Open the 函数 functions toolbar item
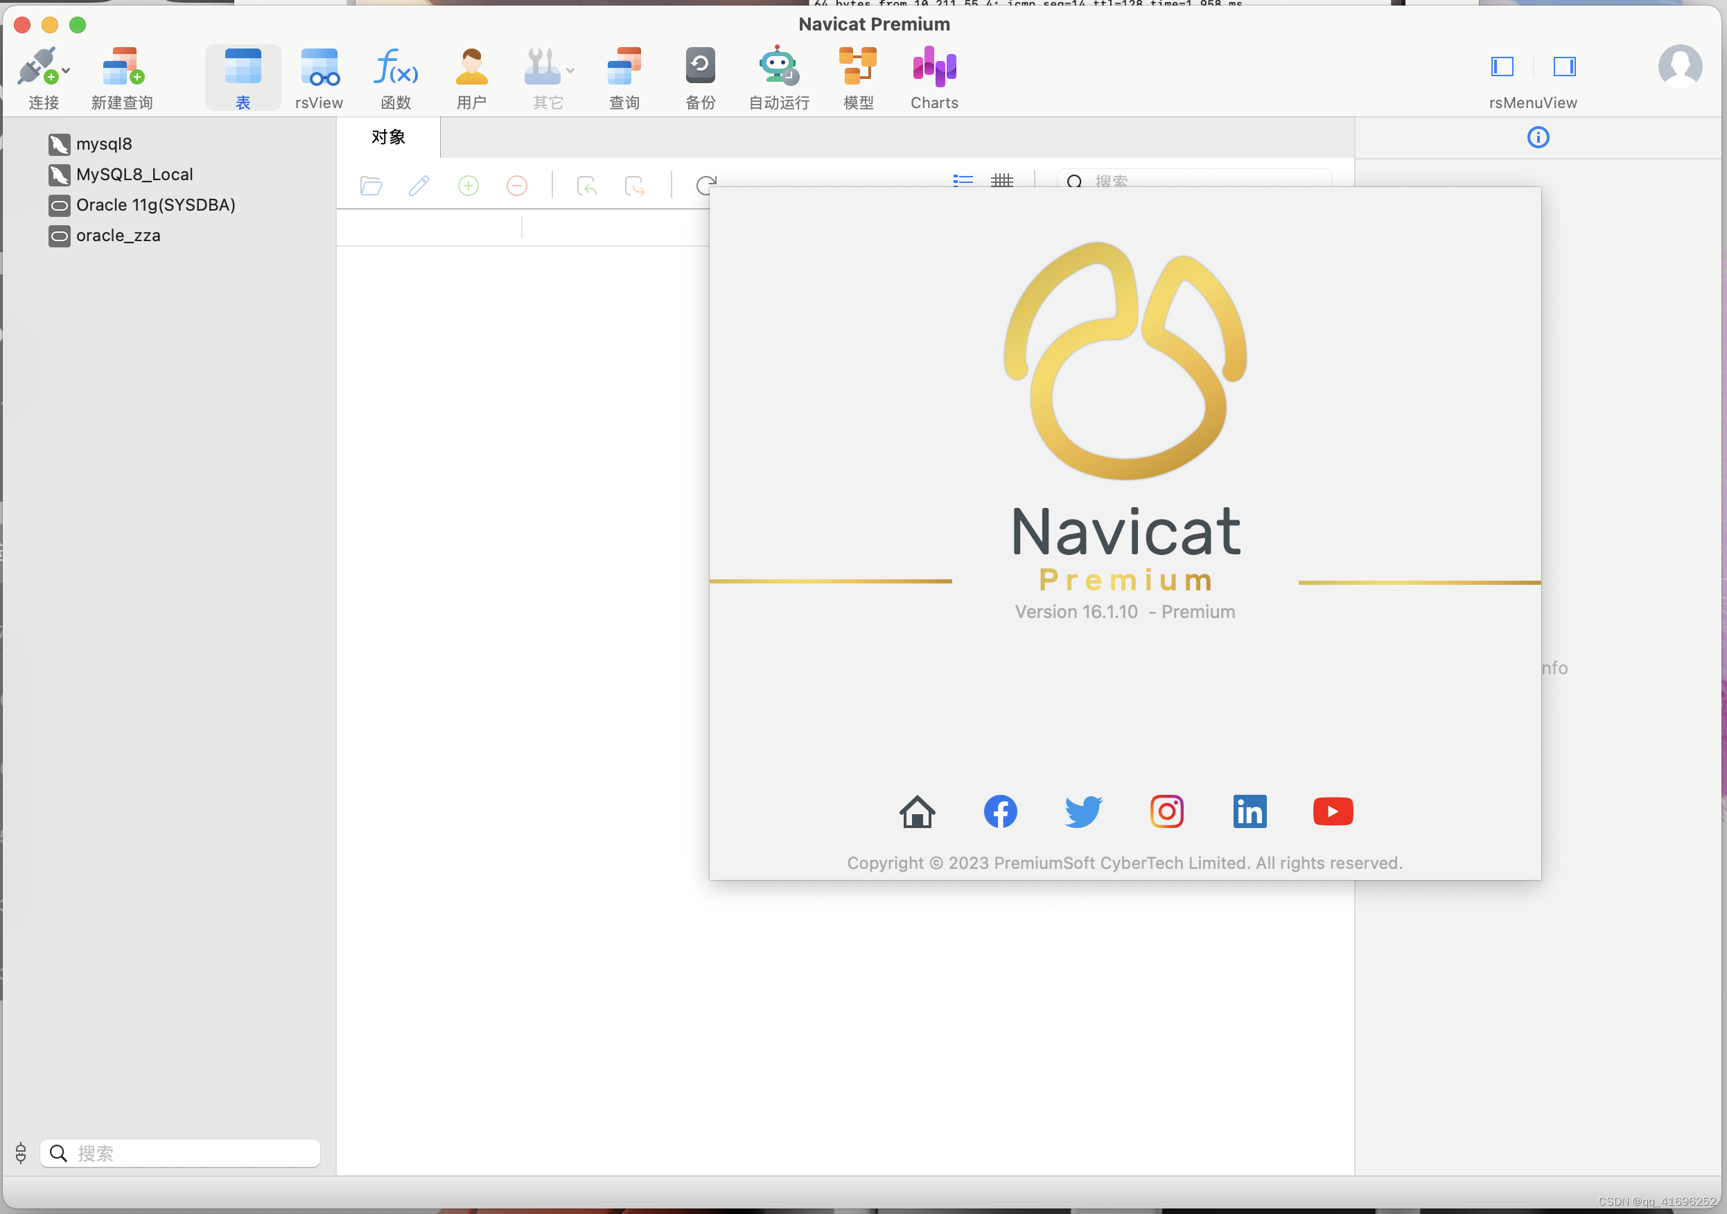The width and height of the screenshot is (1727, 1214). [x=396, y=78]
